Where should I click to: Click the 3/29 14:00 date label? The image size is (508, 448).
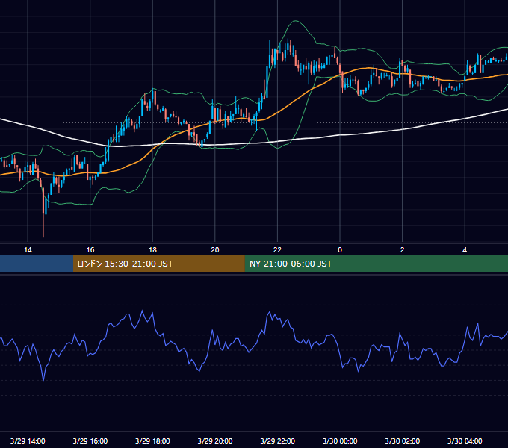28,441
